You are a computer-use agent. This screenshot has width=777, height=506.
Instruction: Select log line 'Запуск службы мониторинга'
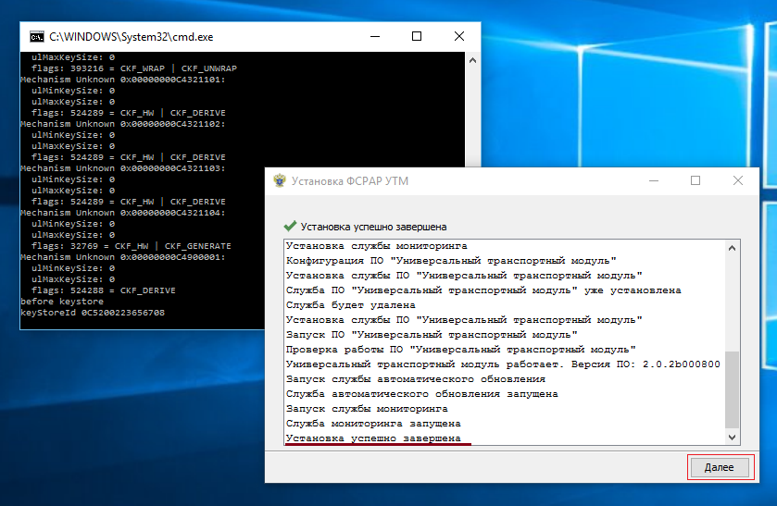pyautogui.click(x=367, y=410)
